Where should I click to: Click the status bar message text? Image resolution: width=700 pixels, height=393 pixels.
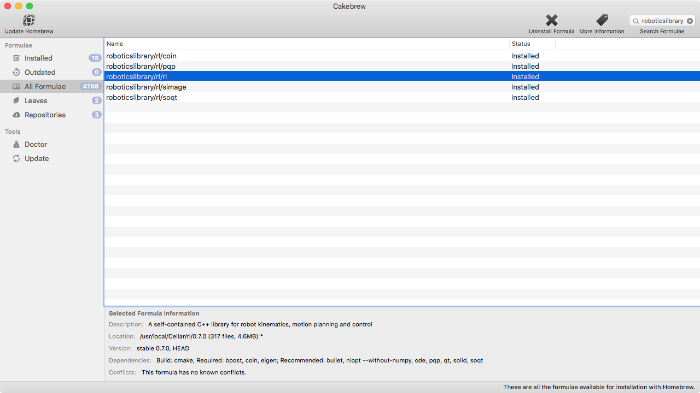click(599, 387)
